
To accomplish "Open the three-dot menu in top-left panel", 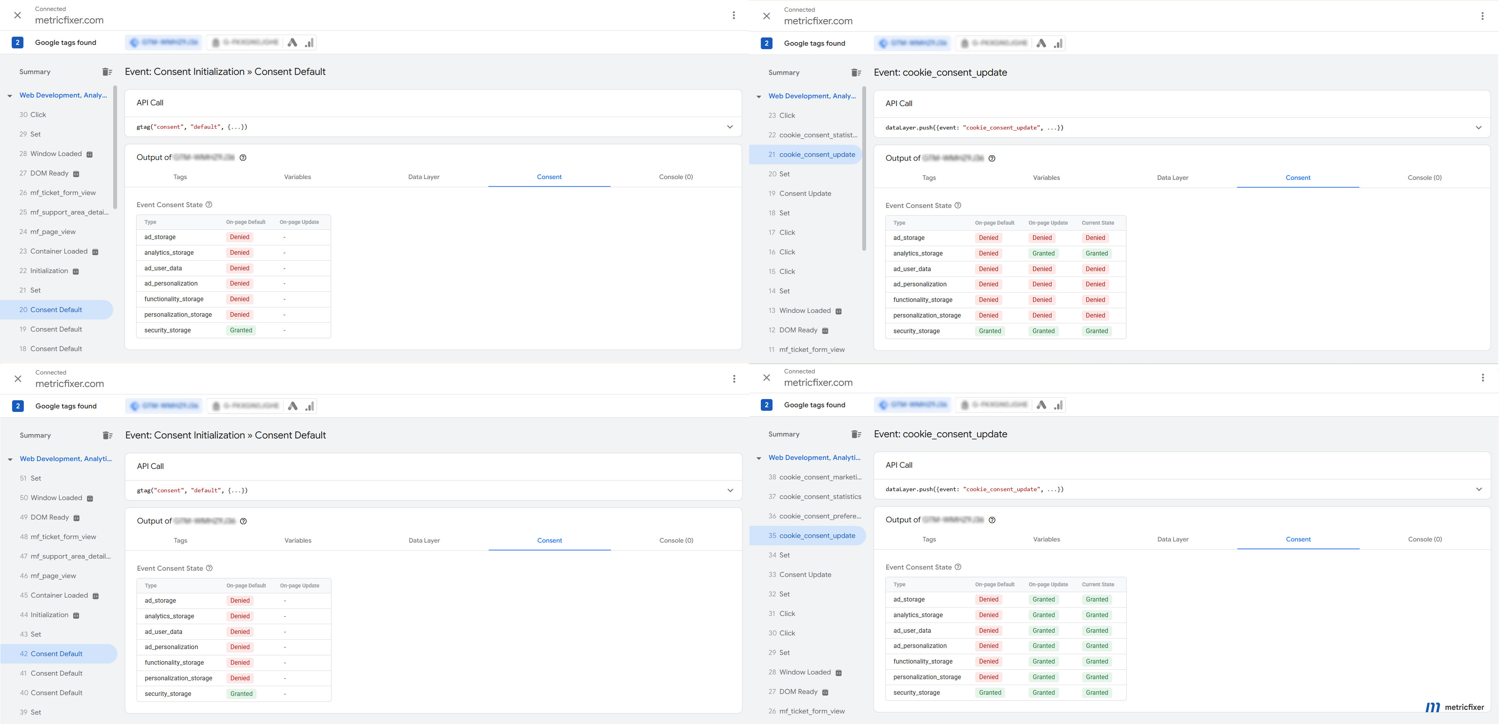I will pos(734,15).
